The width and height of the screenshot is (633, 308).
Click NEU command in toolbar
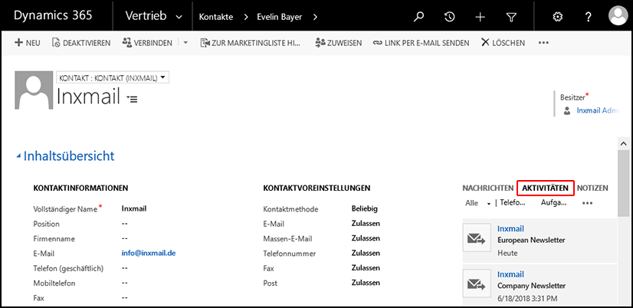pyautogui.click(x=28, y=43)
